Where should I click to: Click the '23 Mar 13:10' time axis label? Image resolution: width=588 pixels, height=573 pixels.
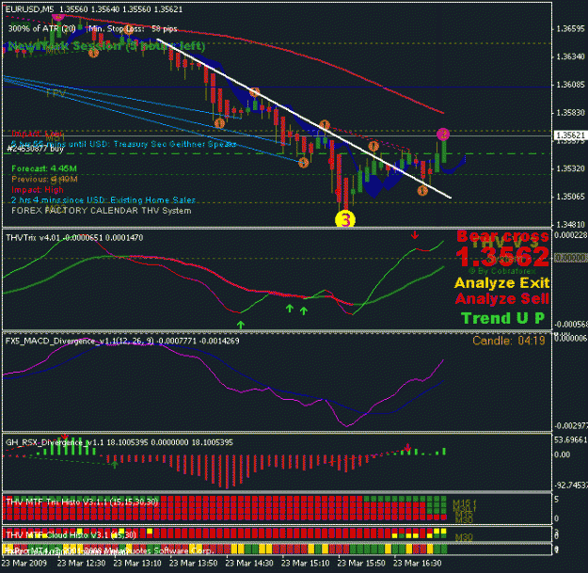pyautogui.click(x=137, y=563)
